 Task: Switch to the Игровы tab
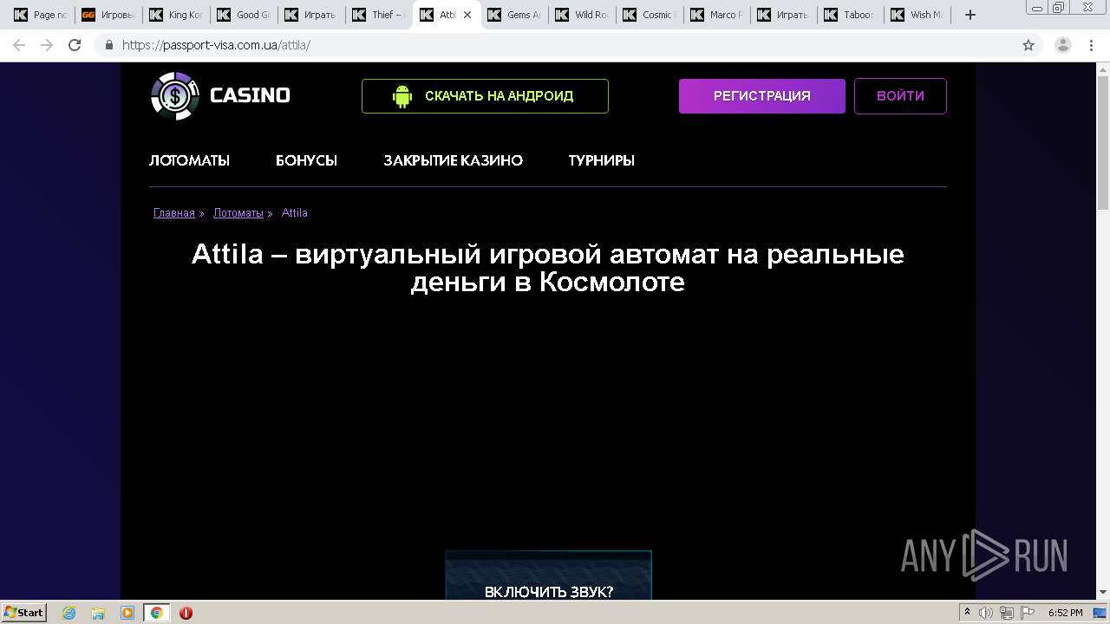tap(108, 15)
